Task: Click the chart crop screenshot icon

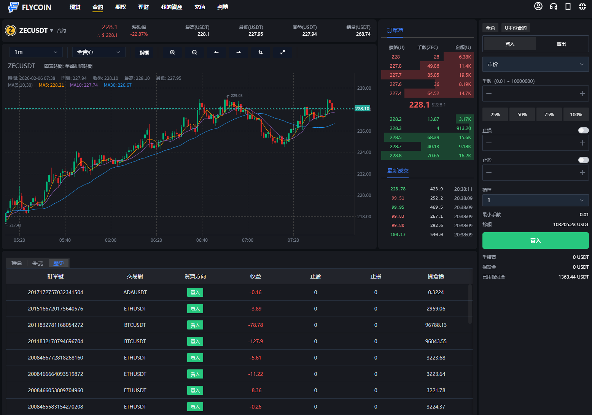Action: 261,52
